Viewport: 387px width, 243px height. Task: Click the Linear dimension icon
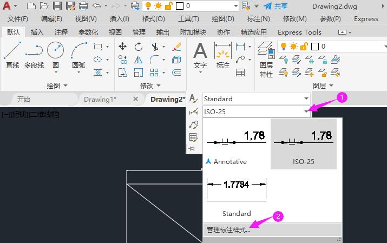point(240,47)
